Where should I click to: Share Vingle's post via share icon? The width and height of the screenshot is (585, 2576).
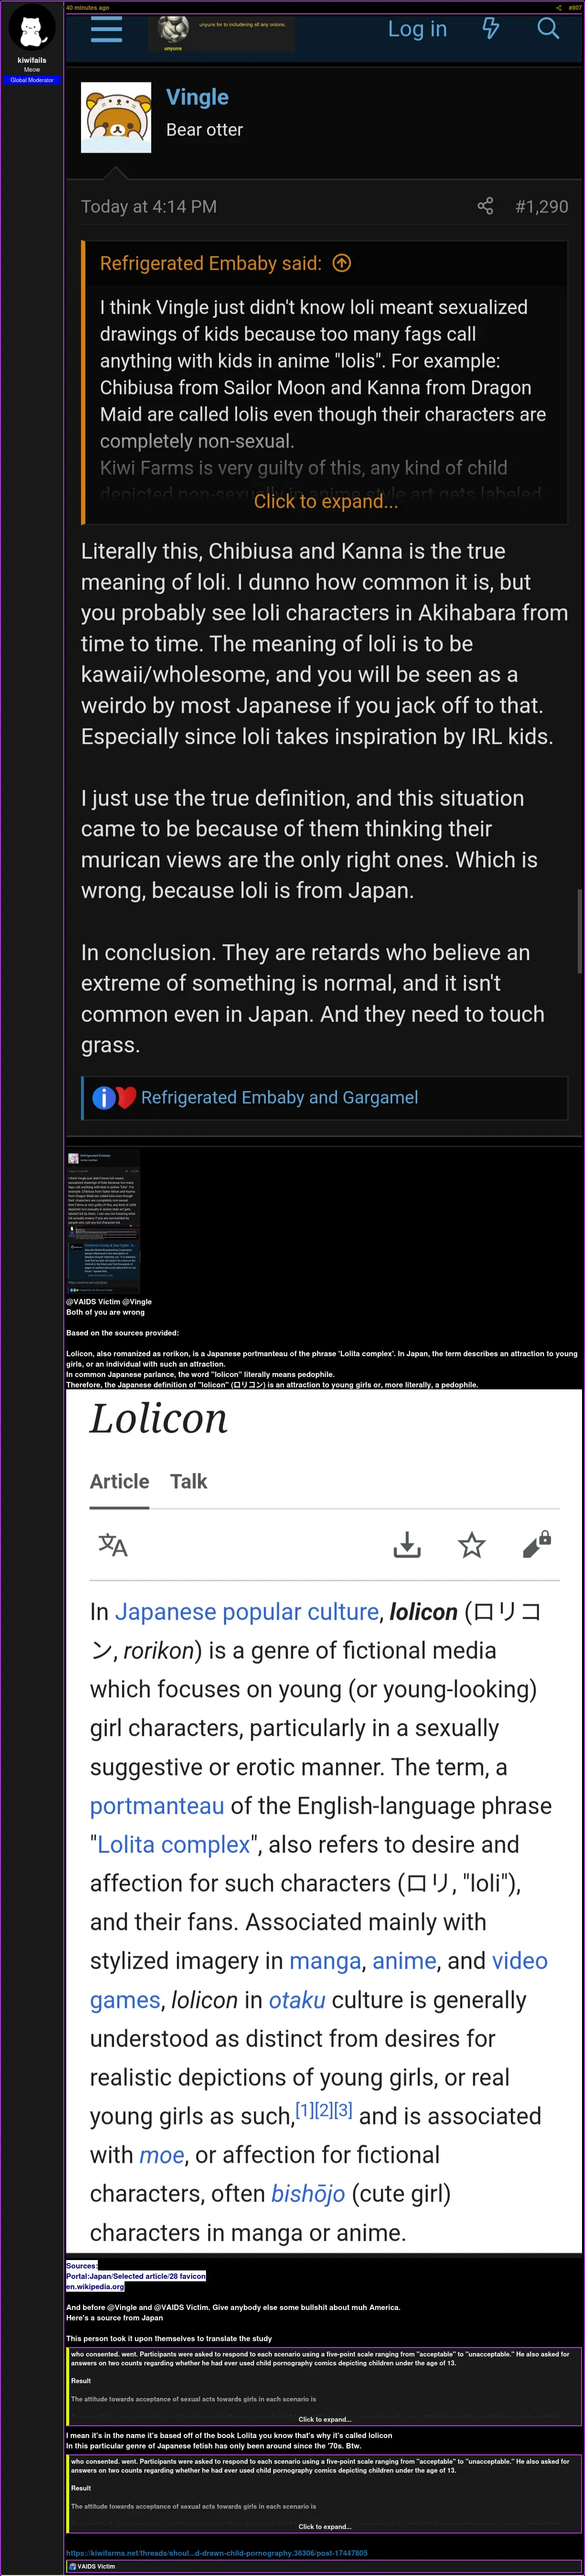coord(485,206)
